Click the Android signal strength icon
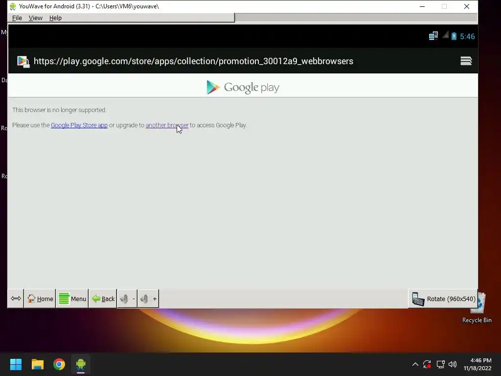The height and width of the screenshot is (376, 501). click(445, 35)
